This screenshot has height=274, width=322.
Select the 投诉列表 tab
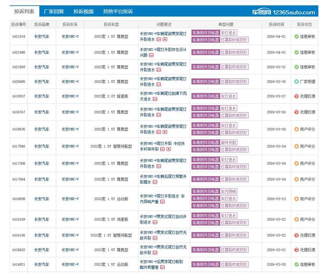coord(23,11)
